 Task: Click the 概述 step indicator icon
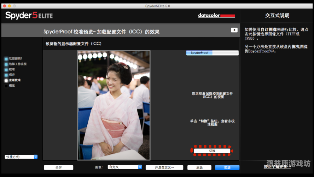point(6,86)
